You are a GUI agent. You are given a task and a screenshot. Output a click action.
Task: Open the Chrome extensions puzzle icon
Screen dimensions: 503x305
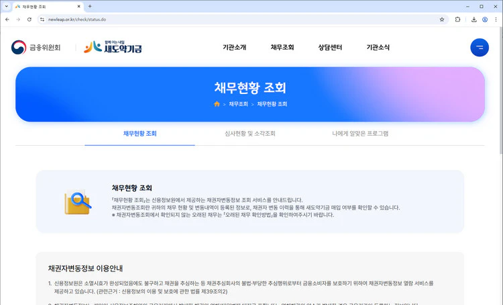458,19
